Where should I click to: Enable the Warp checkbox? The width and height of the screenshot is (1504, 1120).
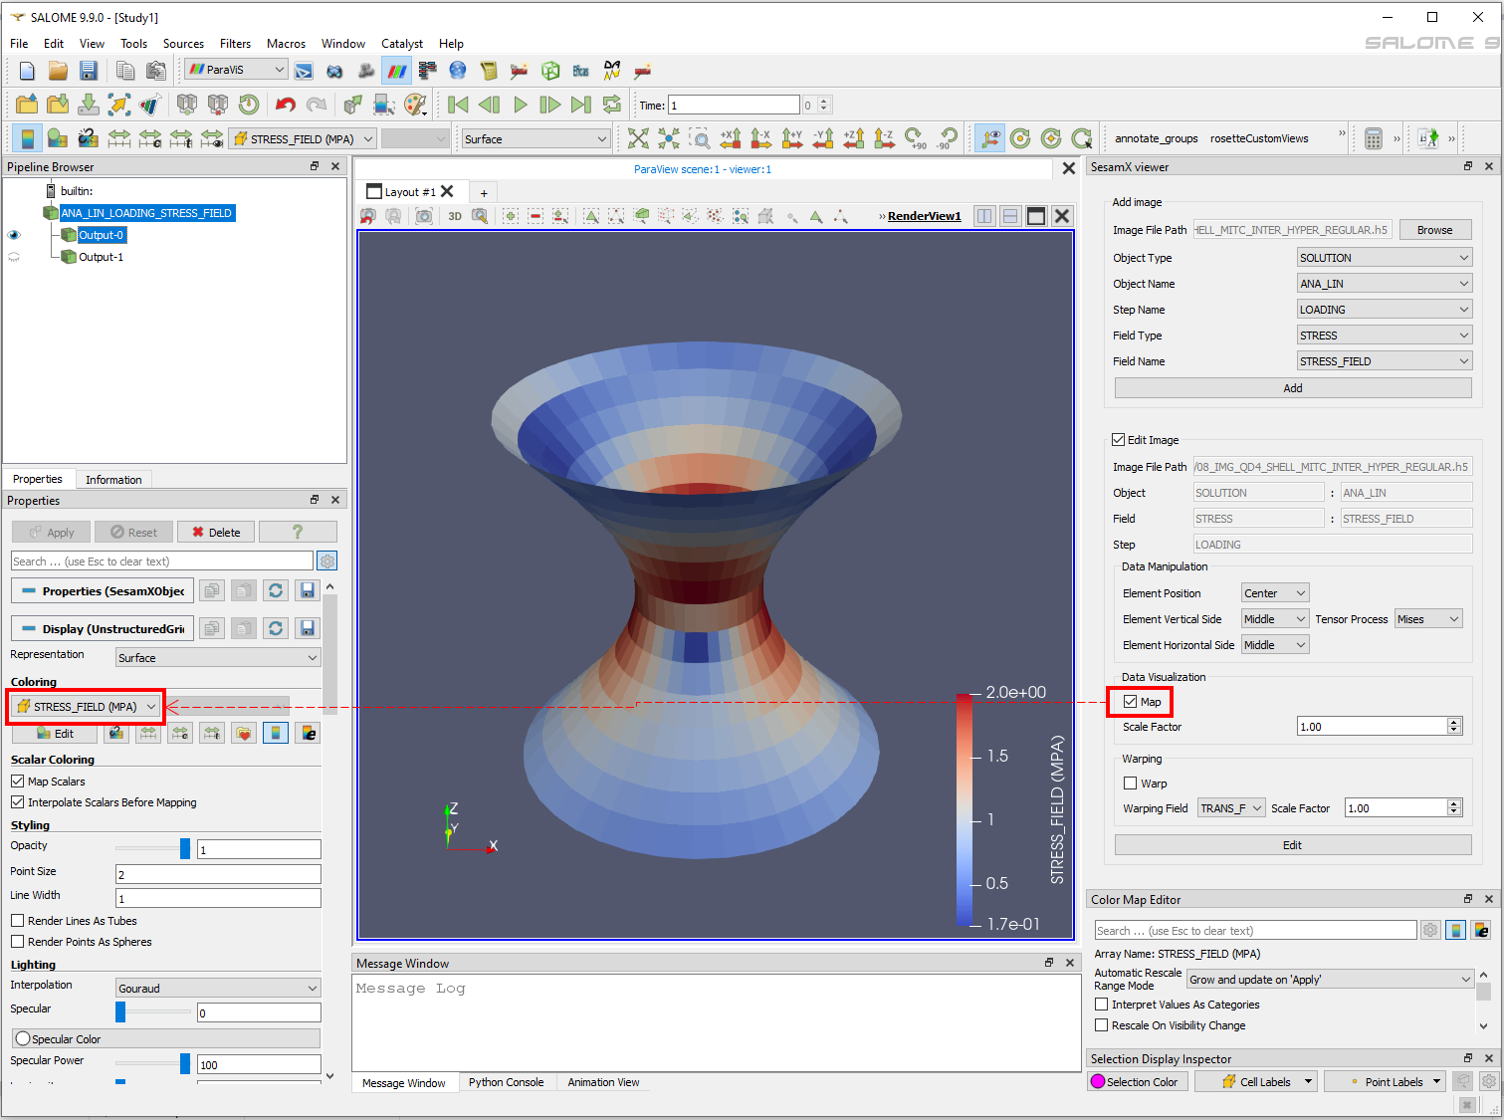[1130, 784]
